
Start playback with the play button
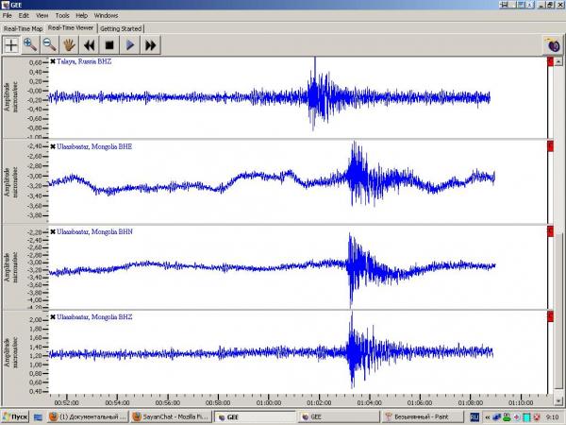click(130, 45)
